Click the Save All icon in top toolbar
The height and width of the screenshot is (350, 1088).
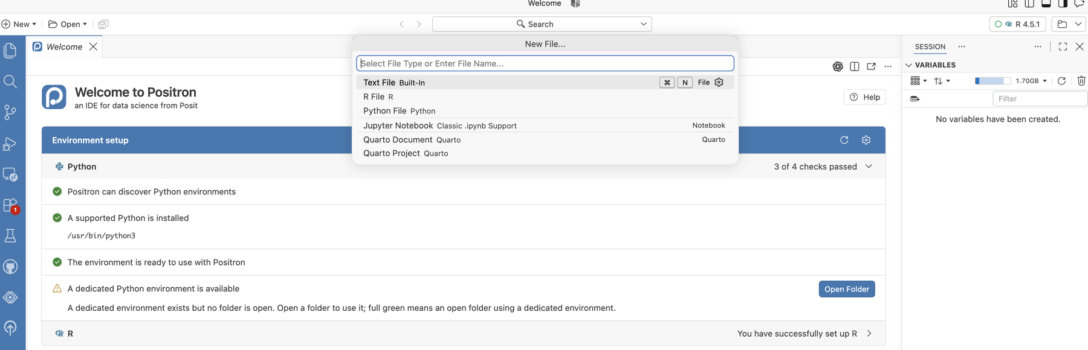(103, 24)
